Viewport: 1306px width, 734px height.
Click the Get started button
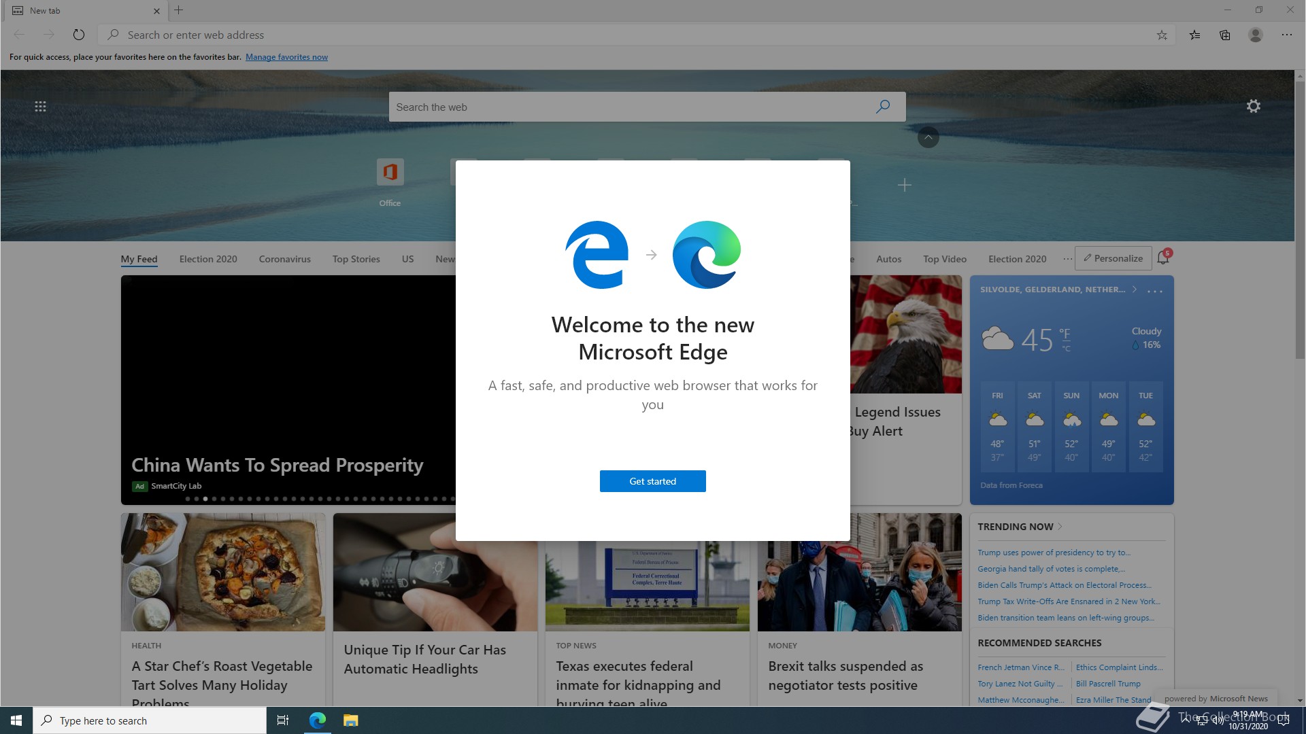point(652,481)
